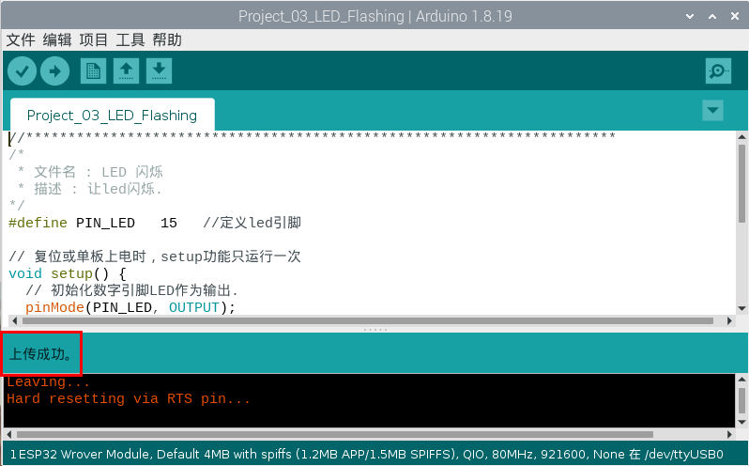Select the Project_03_LED_Flashing tab

tap(112, 116)
